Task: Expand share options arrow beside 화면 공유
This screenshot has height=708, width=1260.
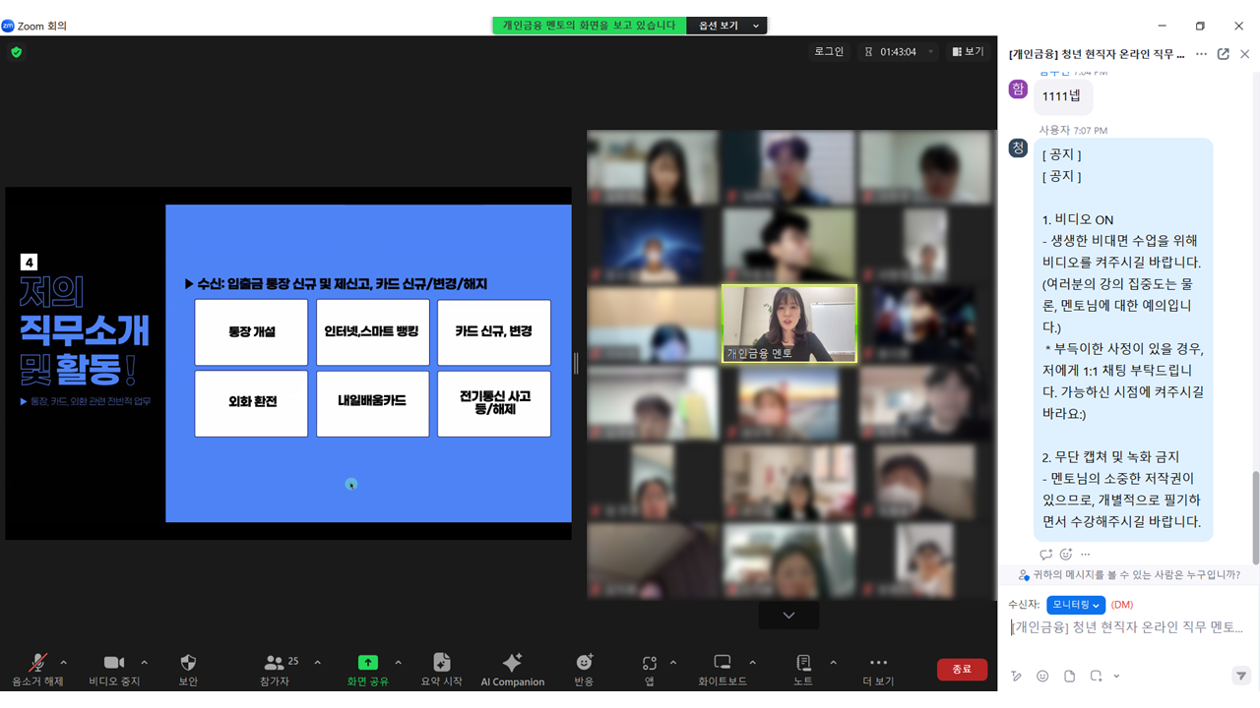Action: [x=398, y=663]
